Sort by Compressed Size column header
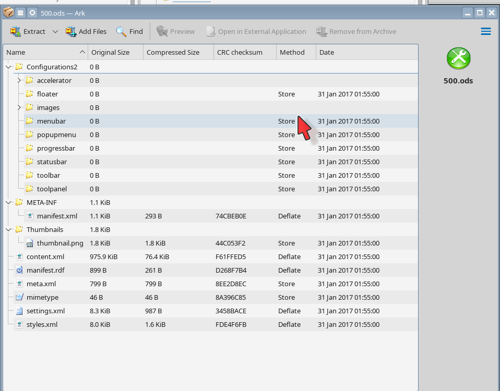The height and width of the screenshot is (391, 500). coord(173,52)
